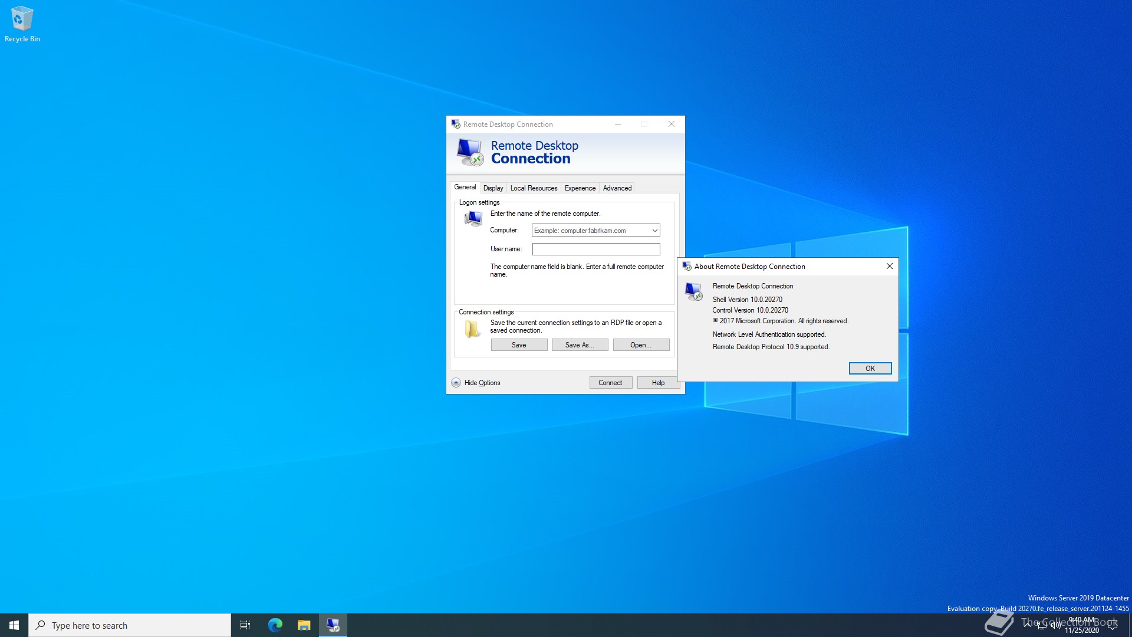The width and height of the screenshot is (1132, 637).
Task: Open the Local Resources tab
Action: tap(534, 188)
